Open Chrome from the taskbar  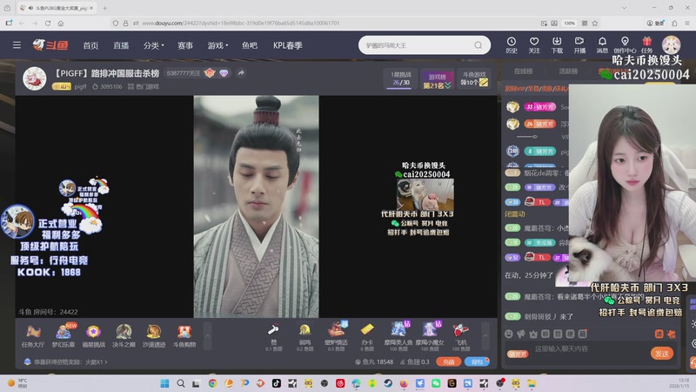point(212,383)
